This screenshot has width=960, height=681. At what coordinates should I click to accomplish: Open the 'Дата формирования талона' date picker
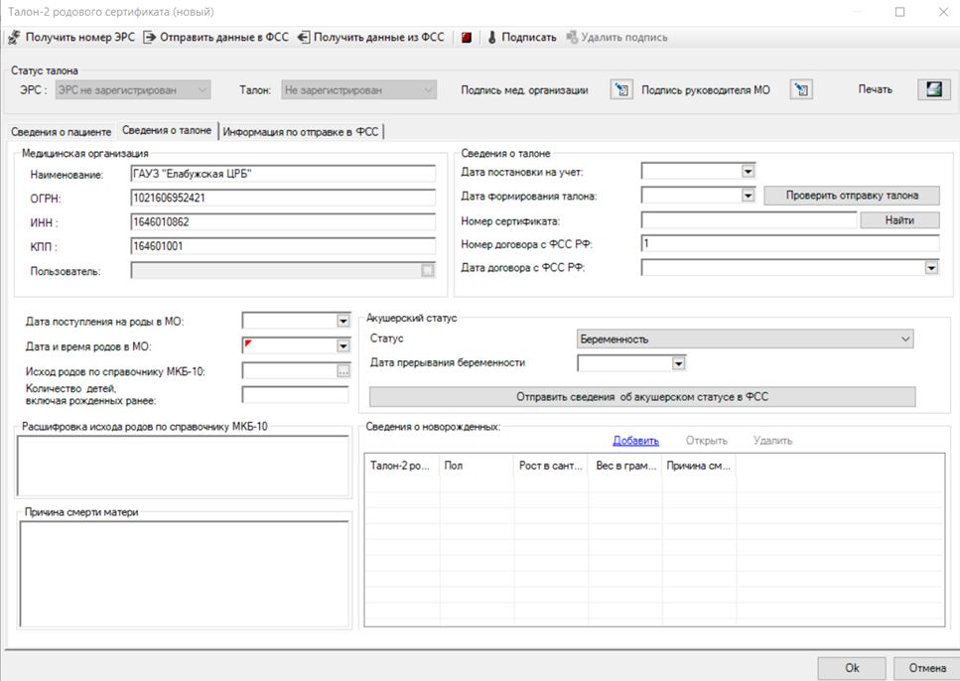coord(748,196)
